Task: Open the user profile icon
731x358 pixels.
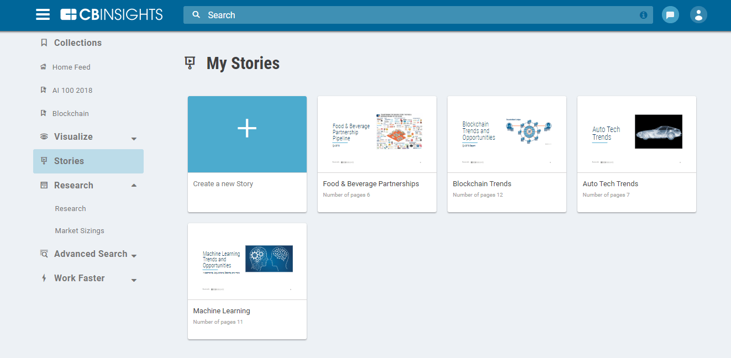Action: click(x=698, y=15)
